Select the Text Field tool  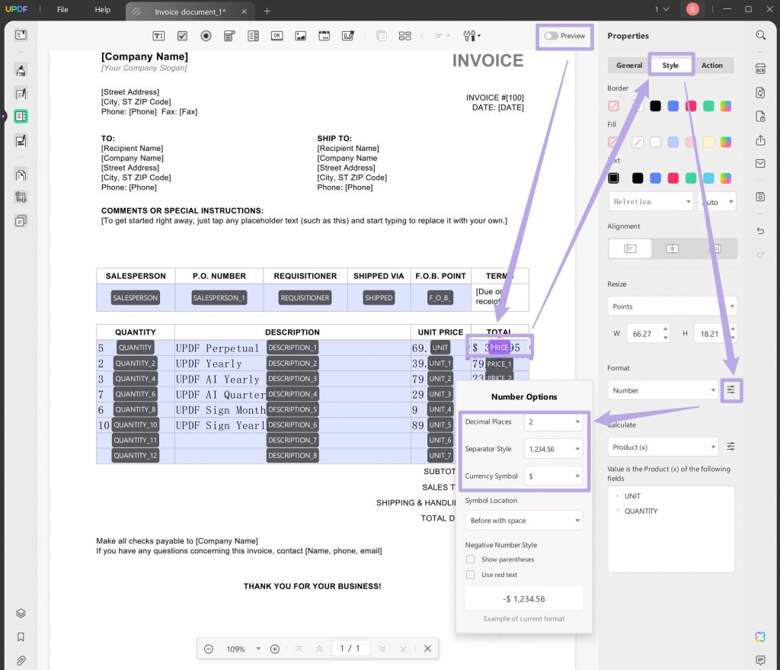(x=158, y=36)
